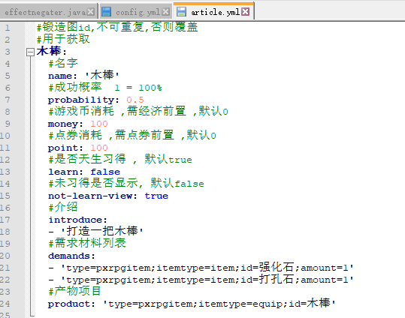Click the learn value false
This screenshot has height=318, width=405.
tap(105, 172)
